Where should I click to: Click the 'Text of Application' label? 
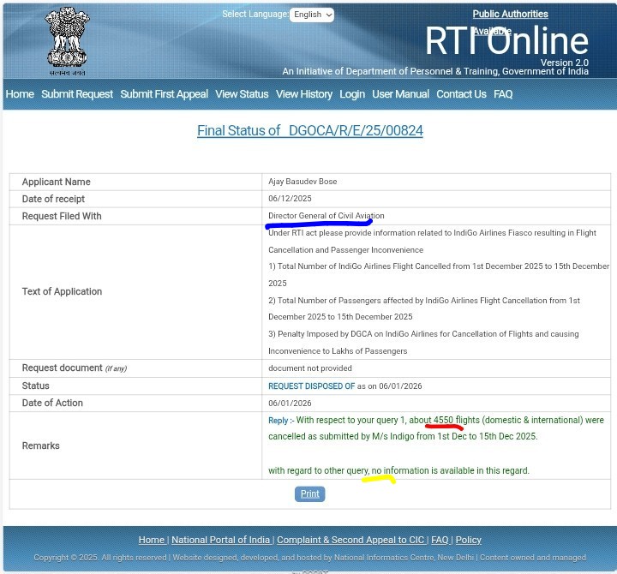coord(62,291)
